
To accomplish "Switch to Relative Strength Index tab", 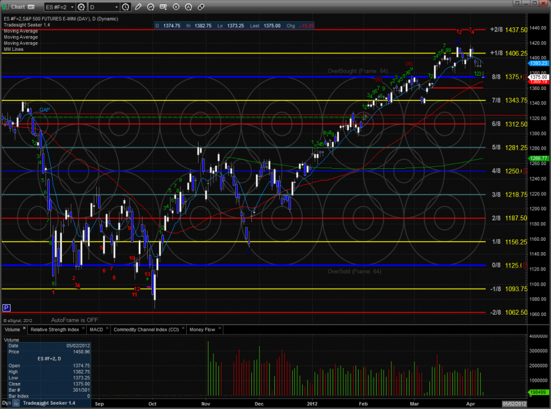I will [x=56, y=329].
